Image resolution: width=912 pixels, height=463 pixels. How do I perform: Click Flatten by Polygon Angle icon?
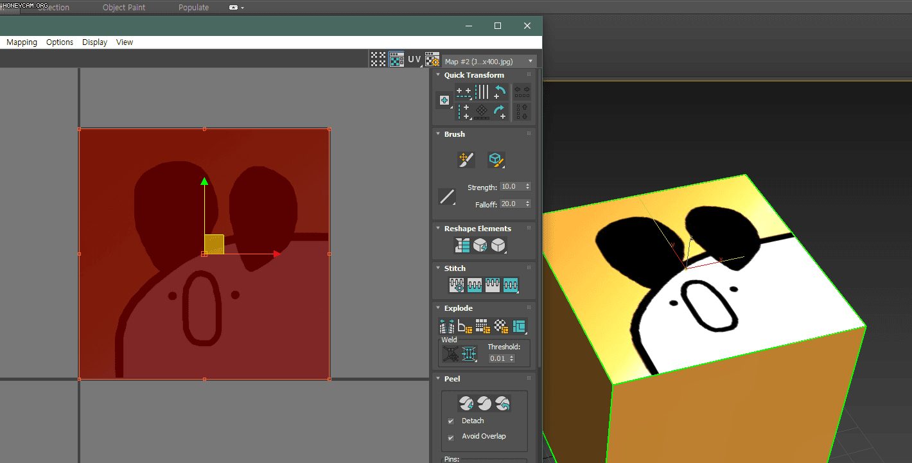[x=465, y=326]
